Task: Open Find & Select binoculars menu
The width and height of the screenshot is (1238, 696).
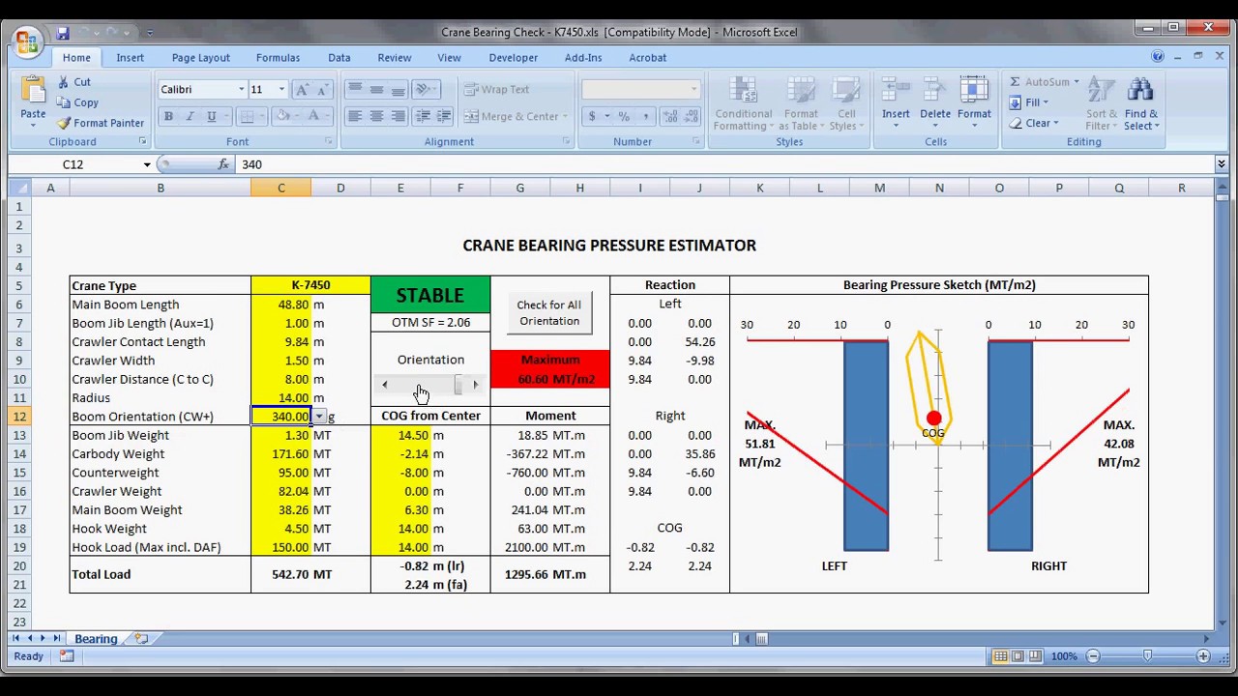Action: pos(1141,103)
